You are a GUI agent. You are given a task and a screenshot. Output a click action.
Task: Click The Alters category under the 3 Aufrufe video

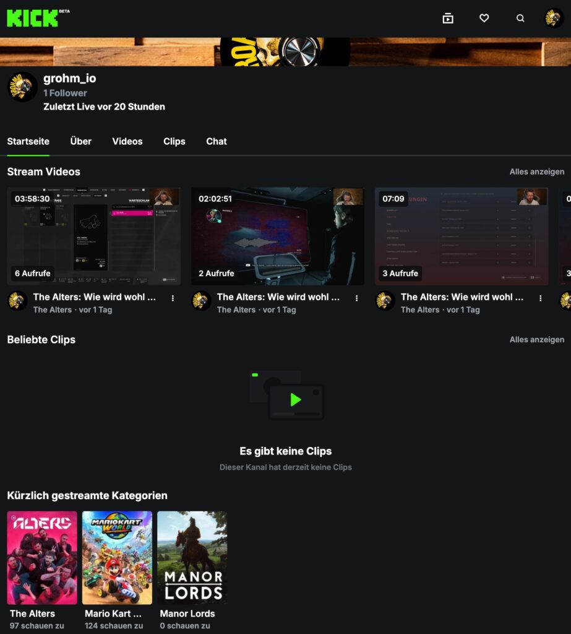pyautogui.click(x=420, y=310)
